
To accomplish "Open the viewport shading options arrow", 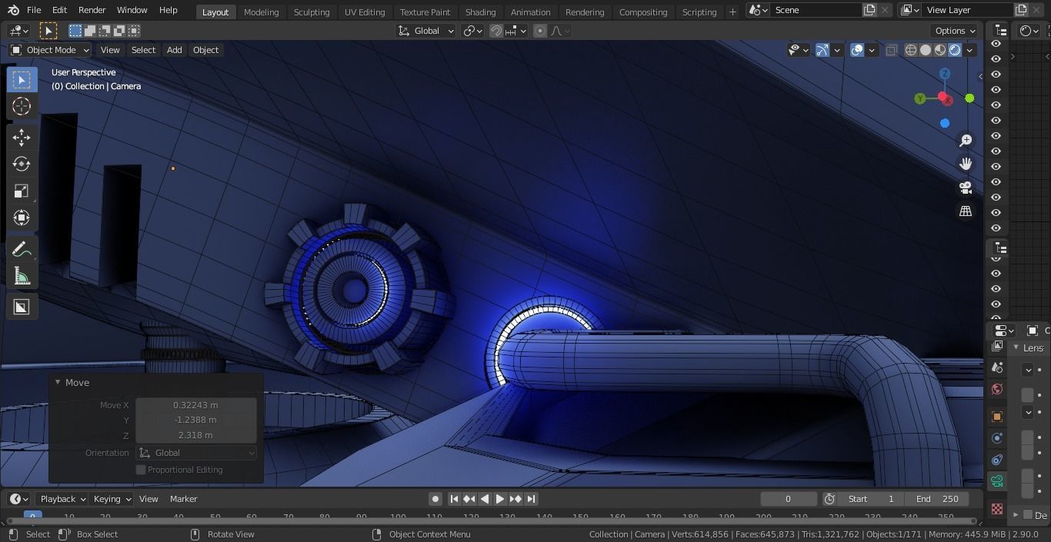I will tap(970, 50).
